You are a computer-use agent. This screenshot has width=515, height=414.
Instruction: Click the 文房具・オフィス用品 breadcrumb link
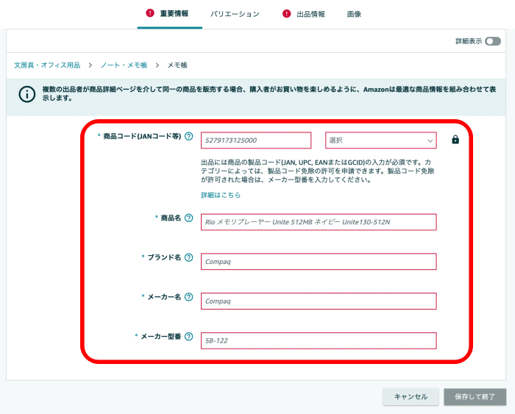pyautogui.click(x=47, y=65)
